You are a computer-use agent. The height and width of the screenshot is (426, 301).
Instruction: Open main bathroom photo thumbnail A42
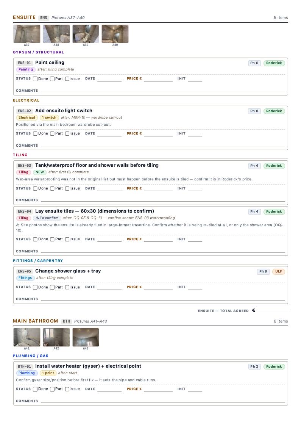(x=56, y=337)
